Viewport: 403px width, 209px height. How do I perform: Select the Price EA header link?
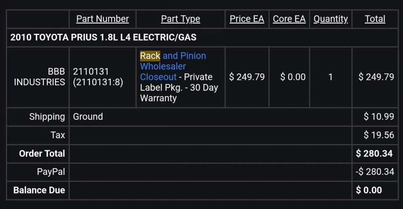pyautogui.click(x=247, y=19)
